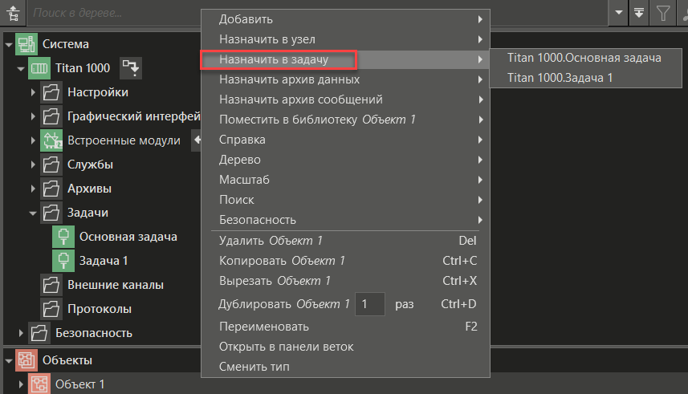Click the Безопасность folder icon in tree

pos(39,333)
